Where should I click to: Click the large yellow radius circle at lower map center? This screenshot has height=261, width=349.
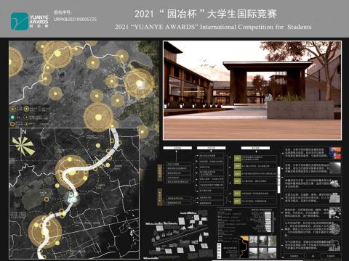(72, 172)
